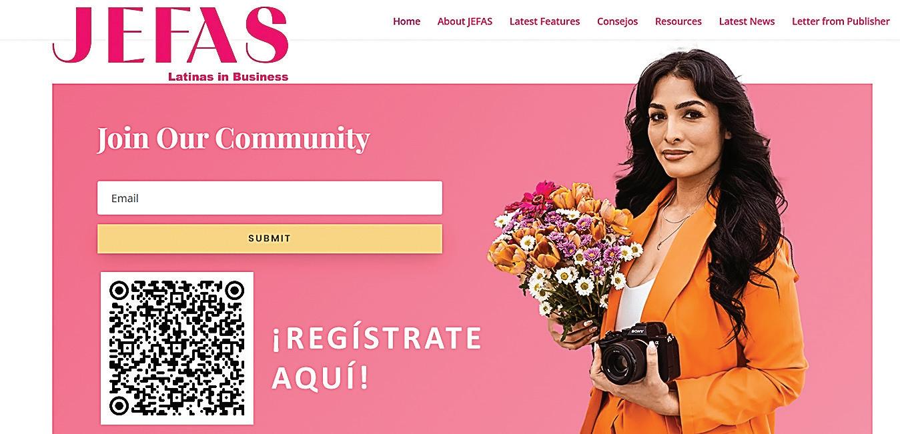
Task: Click the Latinas in Business tagline
Action: coord(228,77)
